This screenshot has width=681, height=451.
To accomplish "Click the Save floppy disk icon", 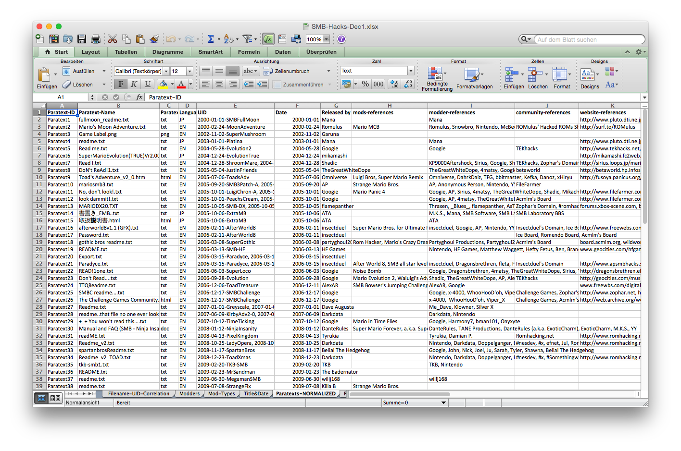I will [82, 39].
